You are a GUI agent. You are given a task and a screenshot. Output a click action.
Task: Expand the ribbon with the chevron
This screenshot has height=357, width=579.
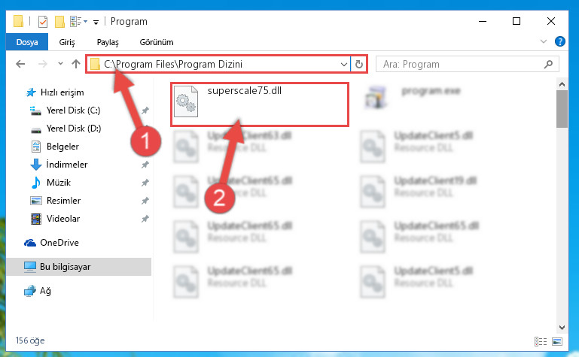[543, 41]
